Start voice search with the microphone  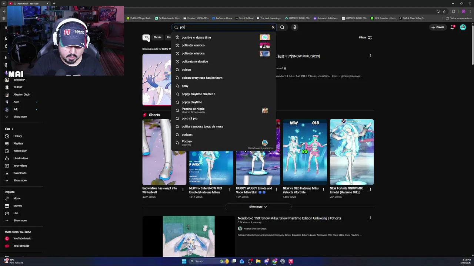click(x=295, y=27)
